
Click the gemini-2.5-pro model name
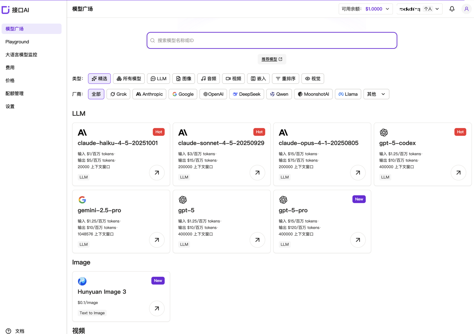tap(99, 210)
